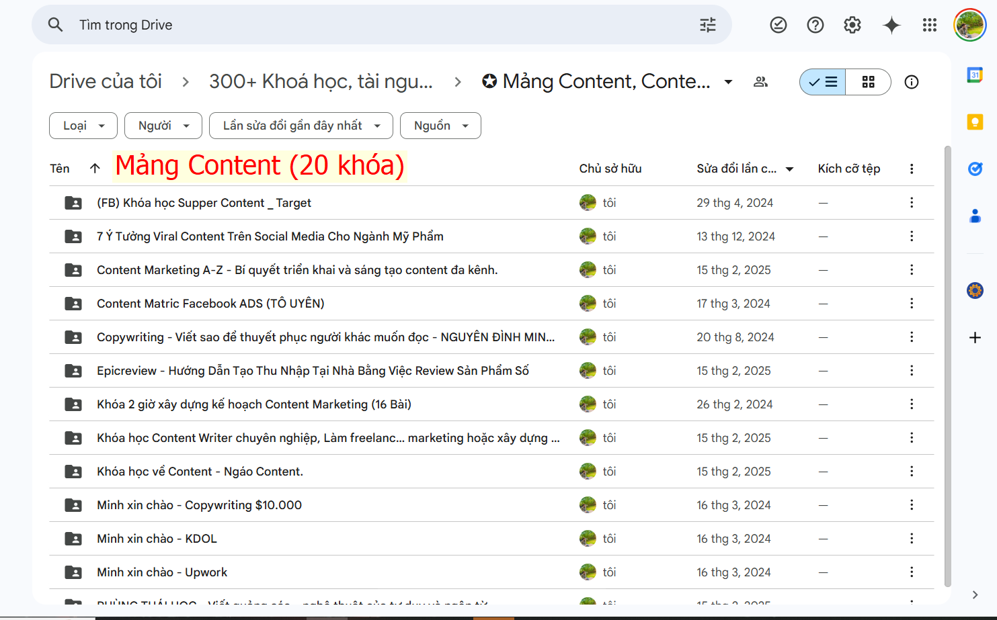Click the shared folder icon of the Khóa 2 giờ row
This screenshot has width=997, height=620.
73,404
